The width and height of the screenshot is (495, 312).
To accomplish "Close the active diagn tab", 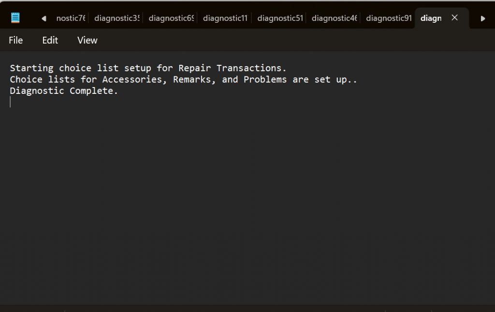I will click(x=454, y=18).
